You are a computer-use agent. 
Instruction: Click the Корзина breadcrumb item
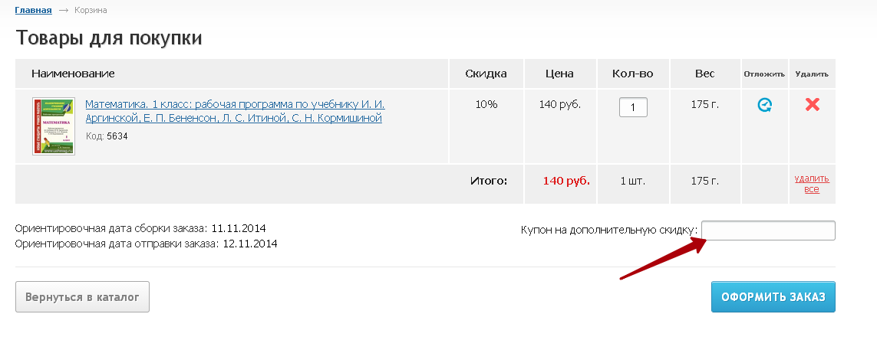(91, 10)
